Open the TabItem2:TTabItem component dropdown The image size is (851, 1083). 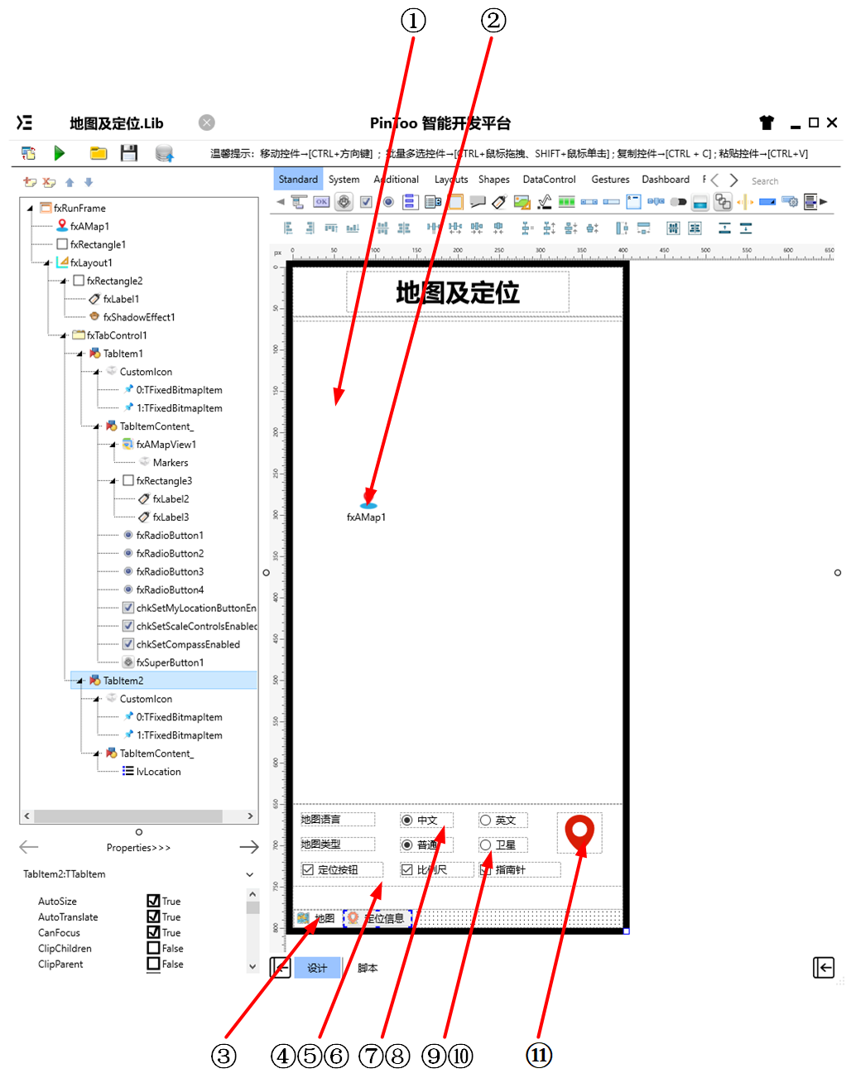250,874
